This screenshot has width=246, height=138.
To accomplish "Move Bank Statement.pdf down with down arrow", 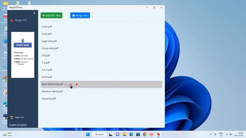I will pos(71,84).
